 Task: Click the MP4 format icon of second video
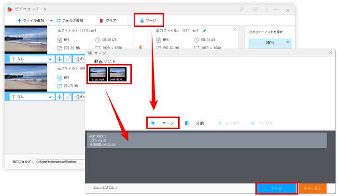(x=59, y=78)
